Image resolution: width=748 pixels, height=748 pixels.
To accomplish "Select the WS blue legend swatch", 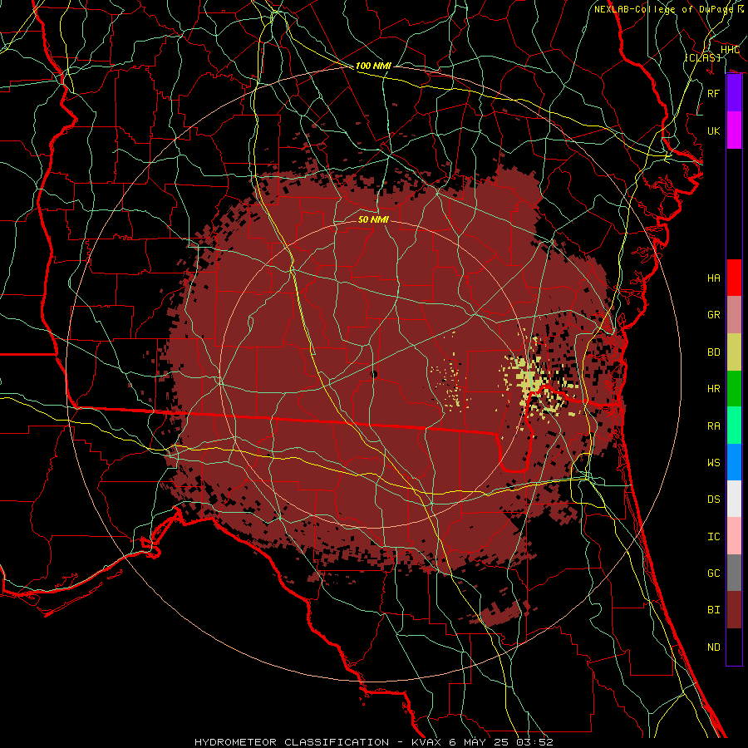I will point(734,462).
